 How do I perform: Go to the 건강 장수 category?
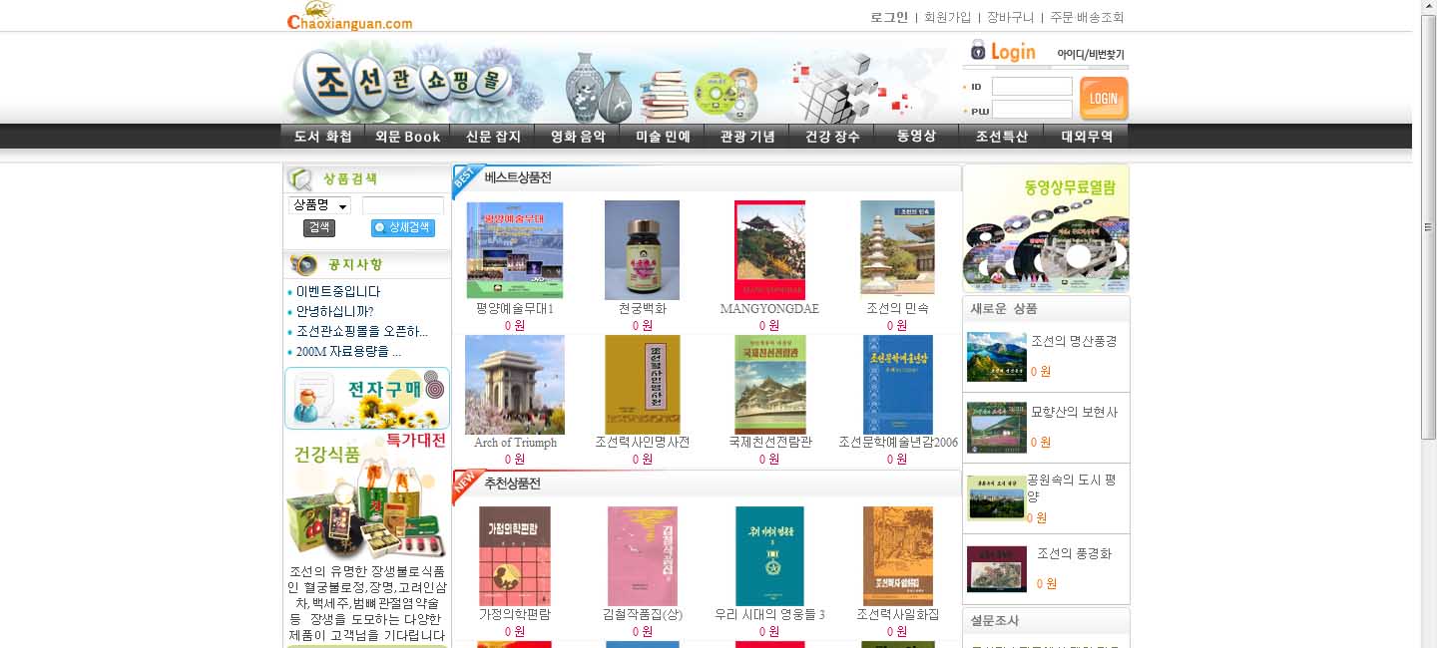[x=831, y=137]
